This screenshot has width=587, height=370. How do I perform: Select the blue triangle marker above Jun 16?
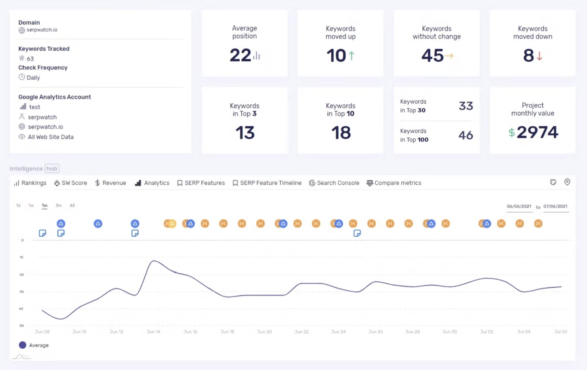[190, 223]
